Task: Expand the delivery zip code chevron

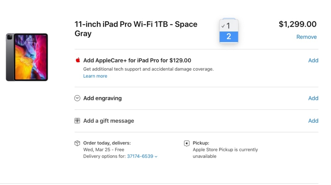Action: click(x=156, y=157)
